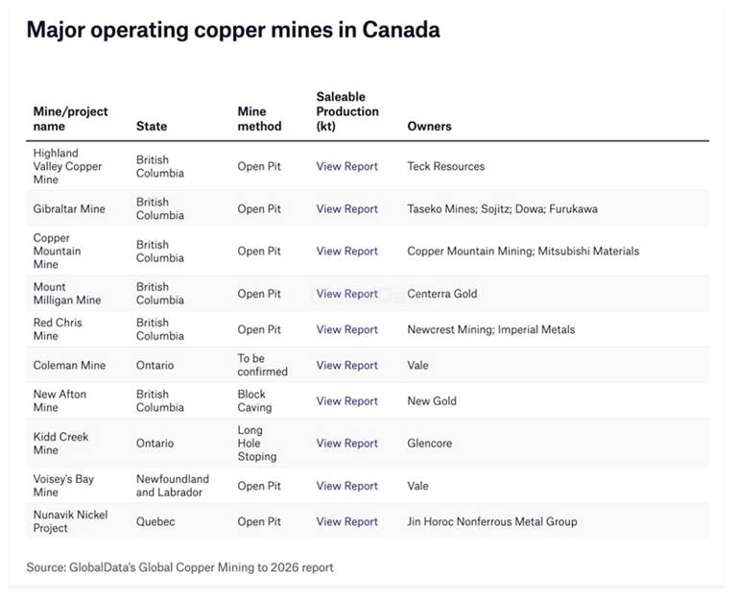Click View Report for New Afton Mine
737x600 pixels.
coord(346,400)
